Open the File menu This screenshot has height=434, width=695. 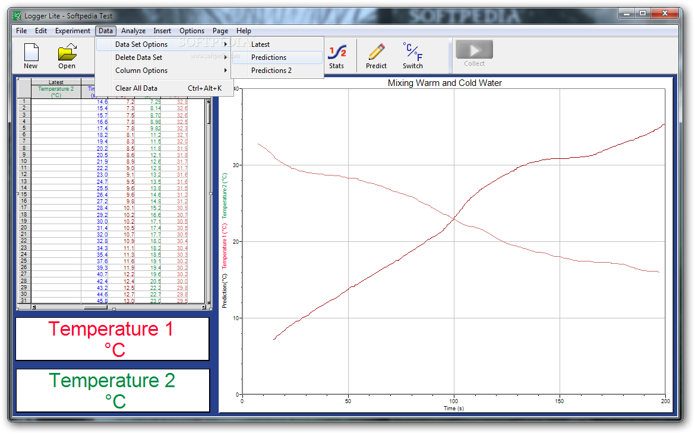point(21,30)
